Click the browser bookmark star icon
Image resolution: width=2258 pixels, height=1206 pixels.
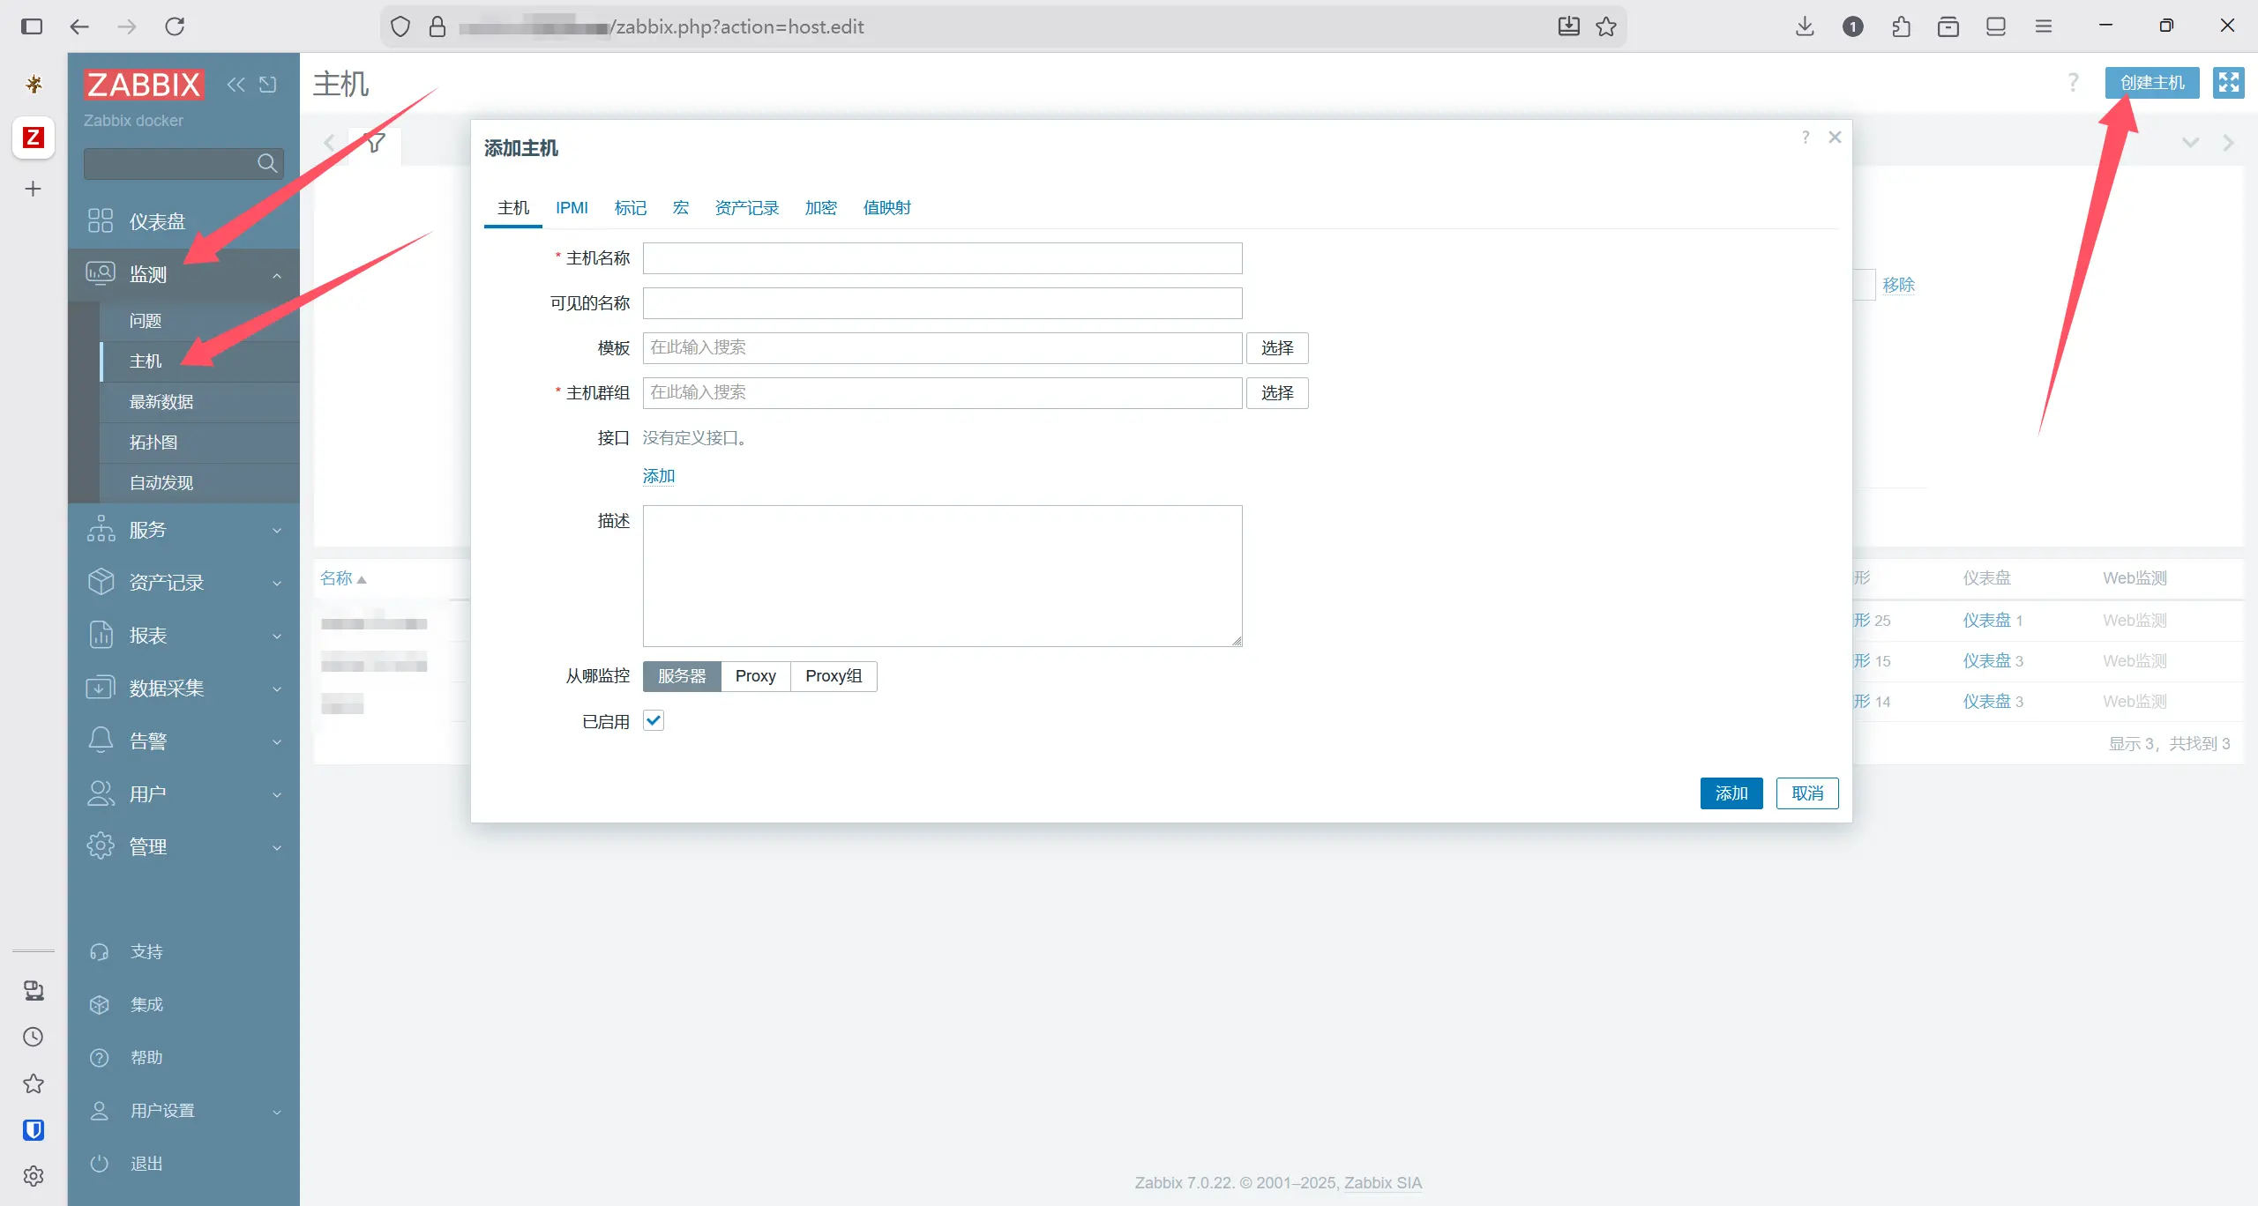click(x=1606, y=26)
